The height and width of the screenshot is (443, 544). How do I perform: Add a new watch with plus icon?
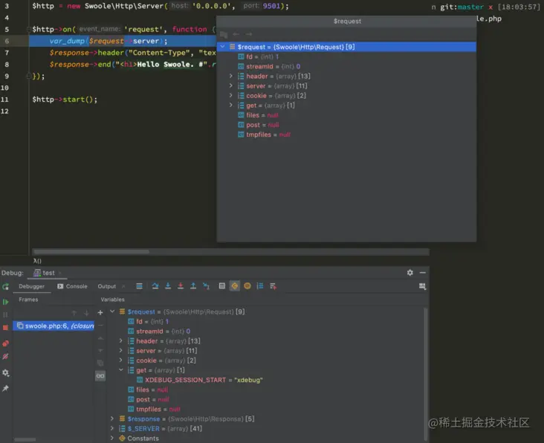[100, 313]
